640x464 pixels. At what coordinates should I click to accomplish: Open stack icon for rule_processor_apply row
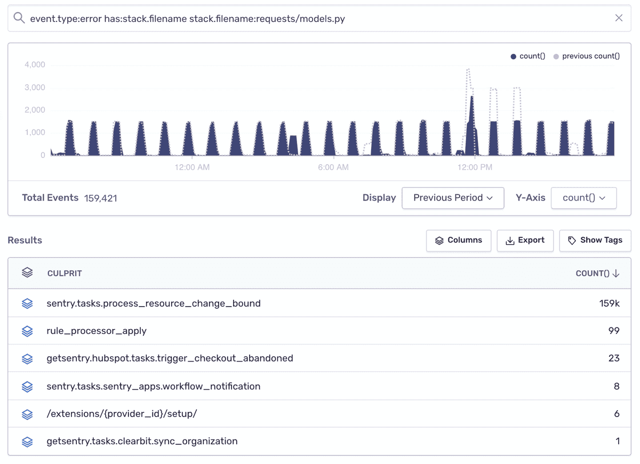tap(27, 331)
